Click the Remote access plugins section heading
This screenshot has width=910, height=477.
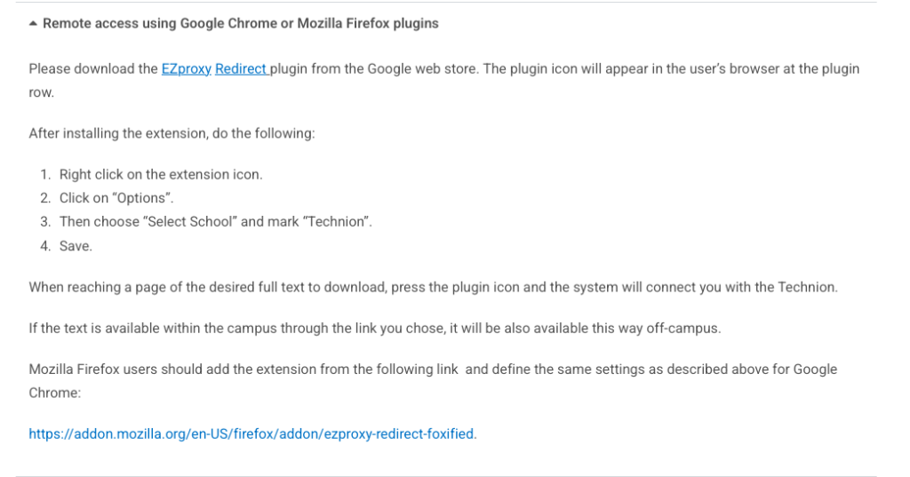point(240,24)
